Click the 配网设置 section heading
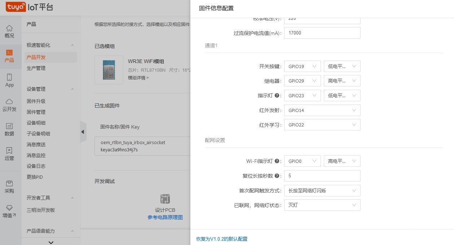Image resolution: width=454 pixels, height=245 pixels. [215, 140]
